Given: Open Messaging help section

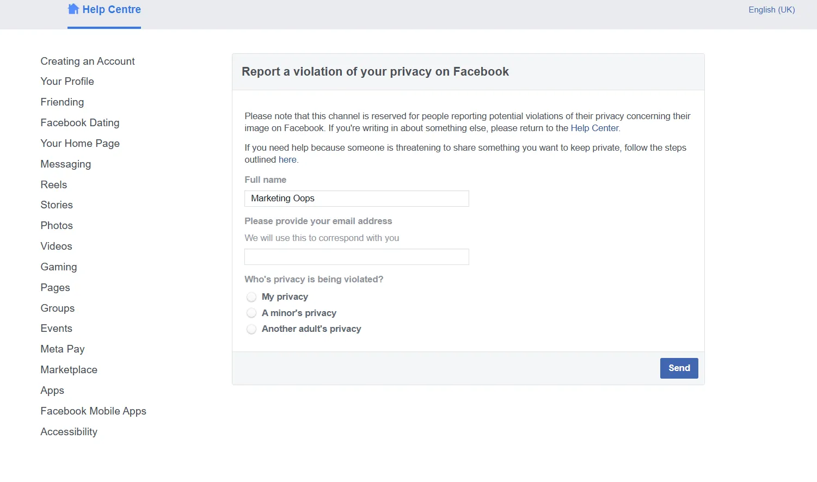Looking at the screenshot, I should pyautogui.click(x=66, y=164).
